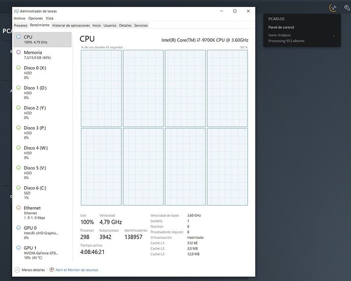
Task: Open the Archivo menu
Action: tap(19, 18)
